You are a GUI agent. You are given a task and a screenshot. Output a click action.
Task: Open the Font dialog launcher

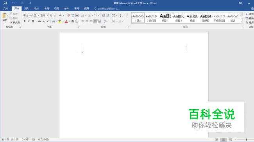[x=79, y=27]
